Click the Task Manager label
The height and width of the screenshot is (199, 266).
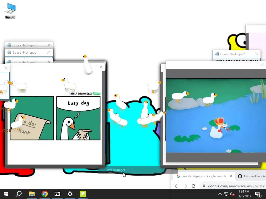pos(116,170)
